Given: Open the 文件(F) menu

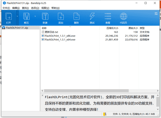Looking at the screenshot, I should [6, 8].
